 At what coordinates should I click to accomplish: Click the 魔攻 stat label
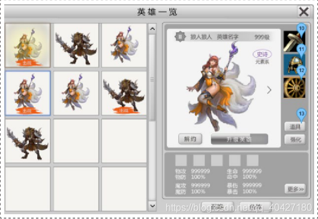pyautogui.click(x=181, y=185)
